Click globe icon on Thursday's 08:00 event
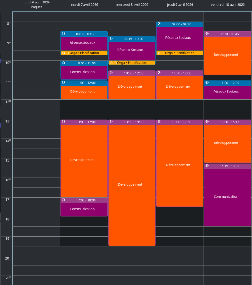This screenshot has height=285, width=252. [x=159, y=24]
